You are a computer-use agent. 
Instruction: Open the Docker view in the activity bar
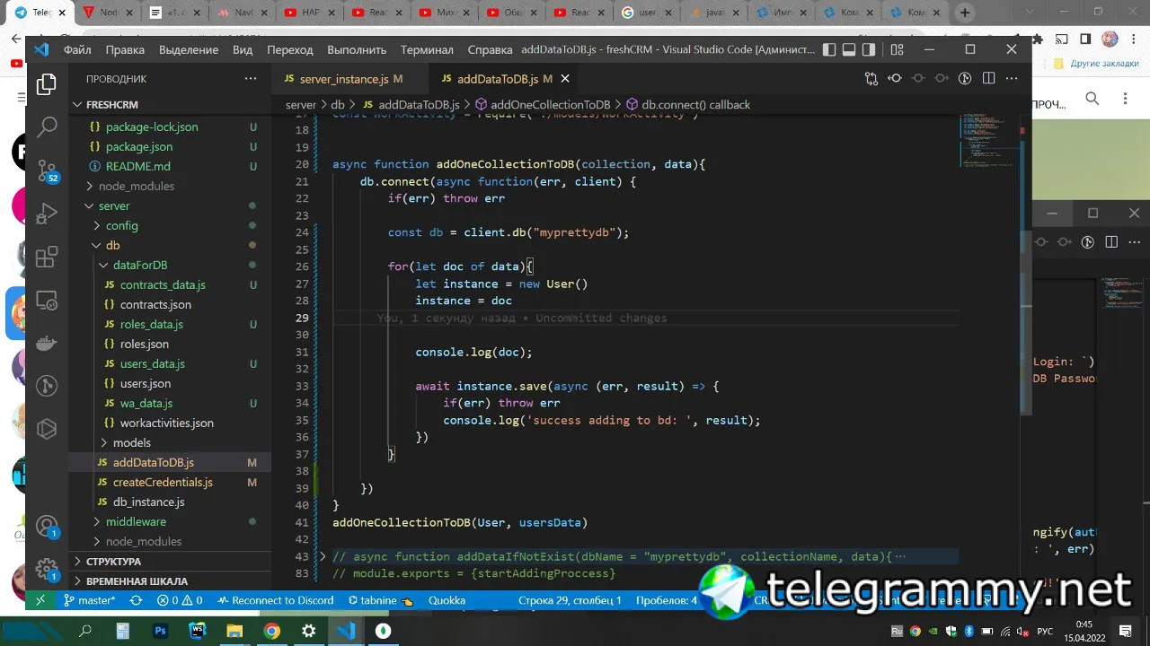[47, 344]
